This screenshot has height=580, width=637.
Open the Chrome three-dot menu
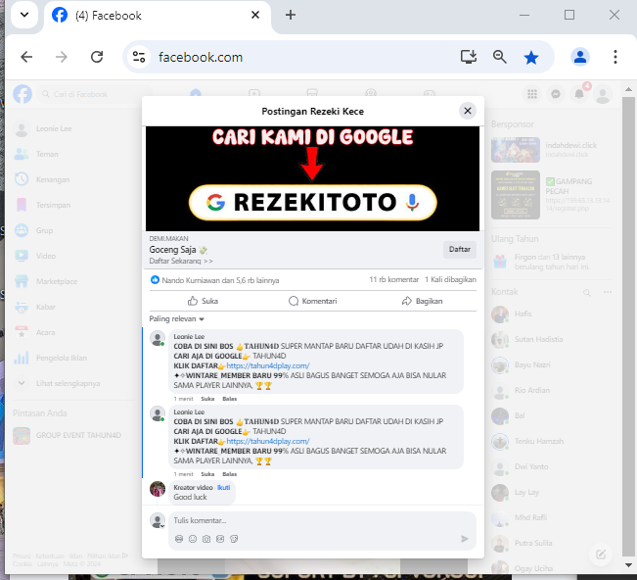click(x=615, y=57)
